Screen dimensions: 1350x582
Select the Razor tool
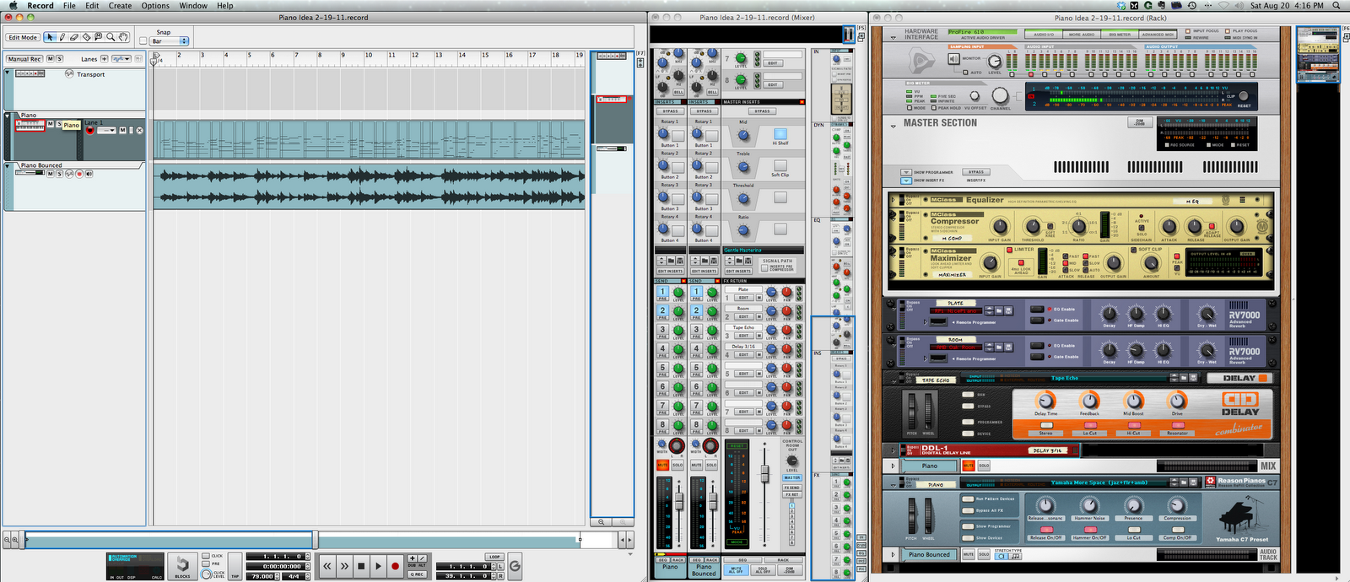pos(86,37)
